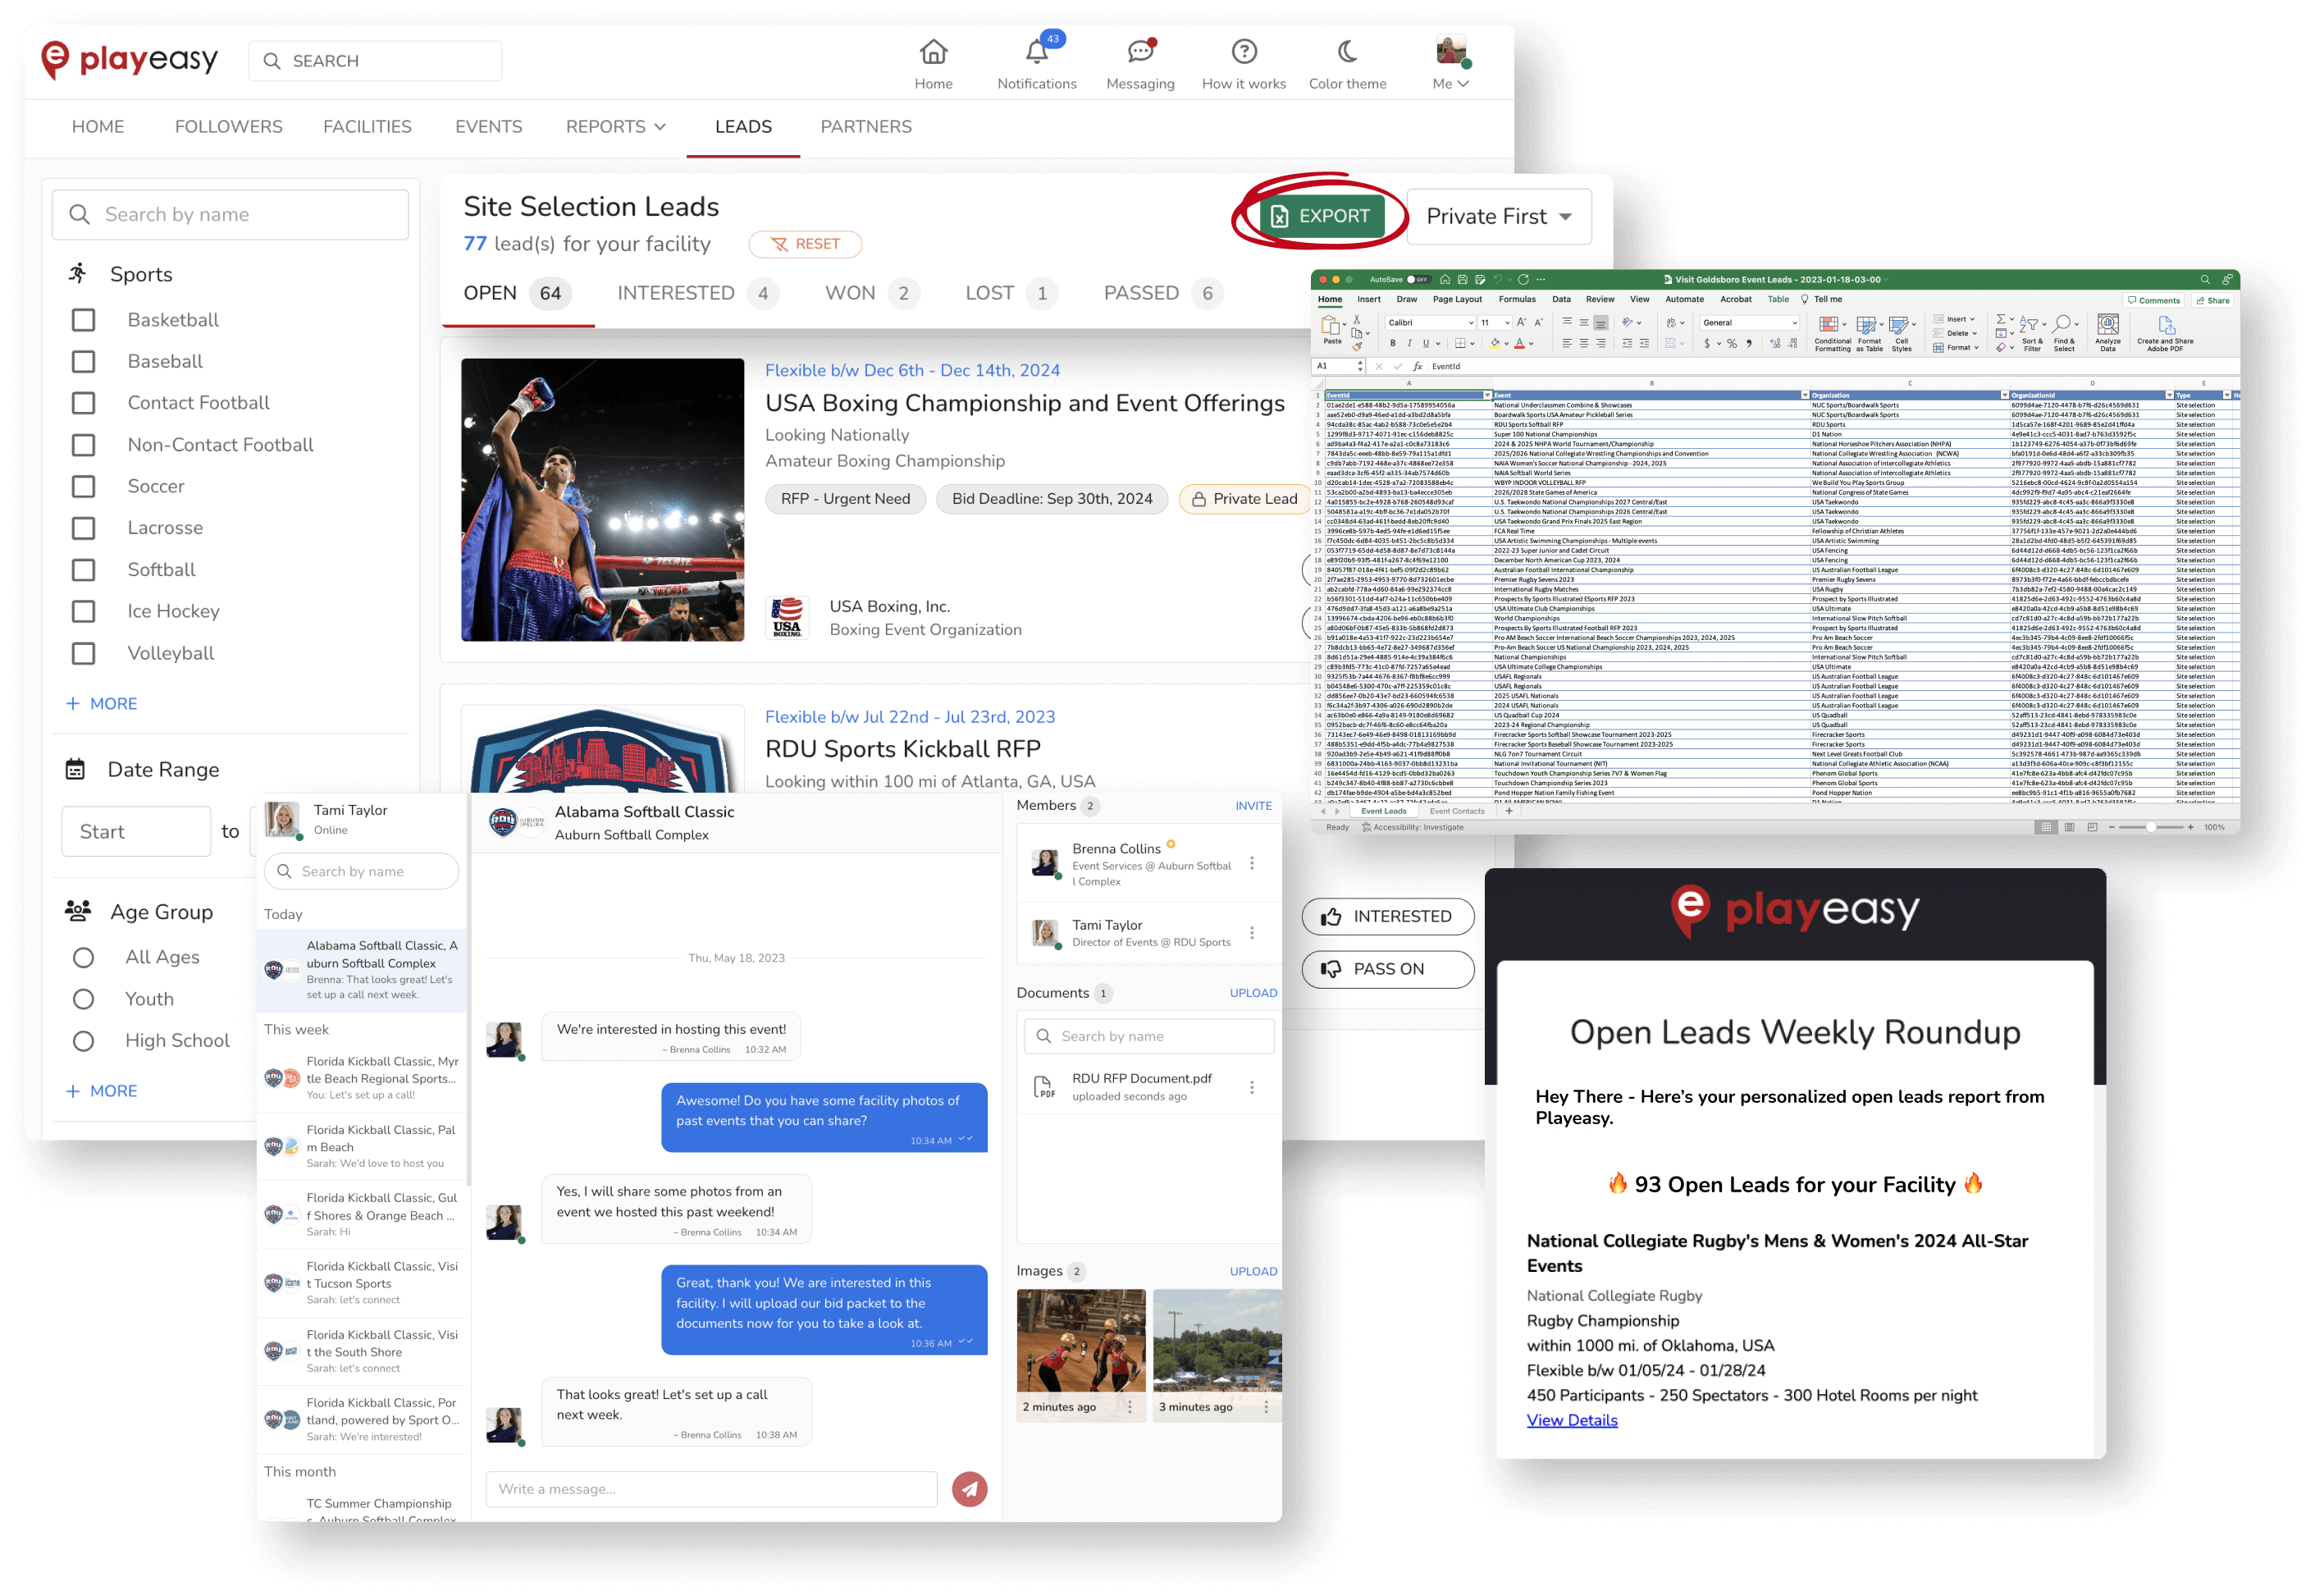Open the font size 11 dropdown in Excel

(1495, 322)
